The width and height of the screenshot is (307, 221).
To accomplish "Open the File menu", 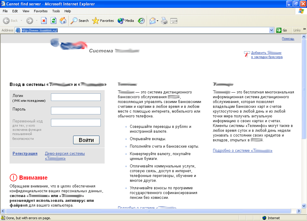I will (x=5, y=11).
